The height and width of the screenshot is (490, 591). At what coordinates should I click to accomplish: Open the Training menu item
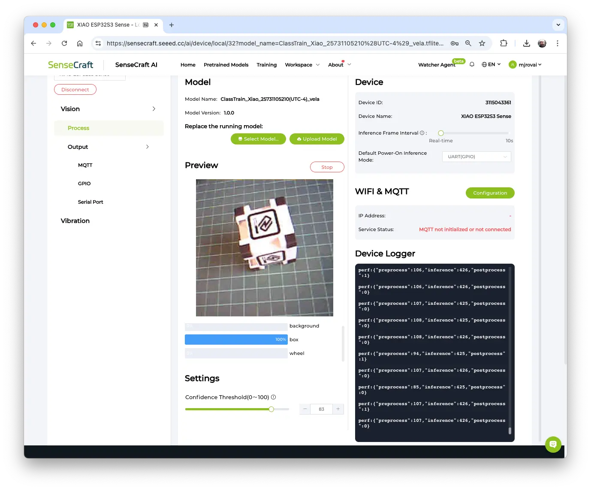[x=266, y=65]
